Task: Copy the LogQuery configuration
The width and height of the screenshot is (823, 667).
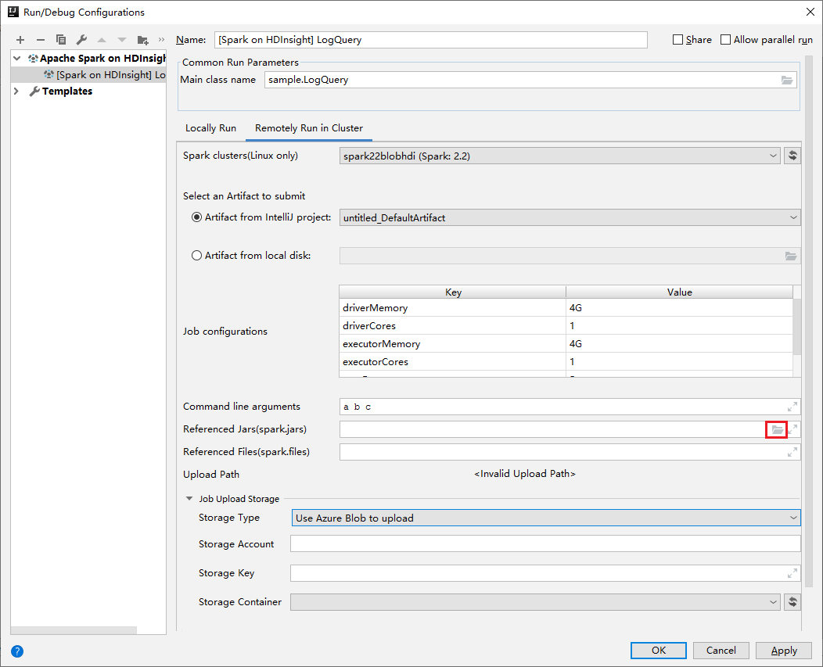Action: pos(61,39)
